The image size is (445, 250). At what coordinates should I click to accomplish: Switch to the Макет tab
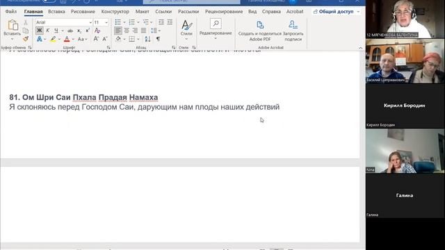click(x=142, y=12)
